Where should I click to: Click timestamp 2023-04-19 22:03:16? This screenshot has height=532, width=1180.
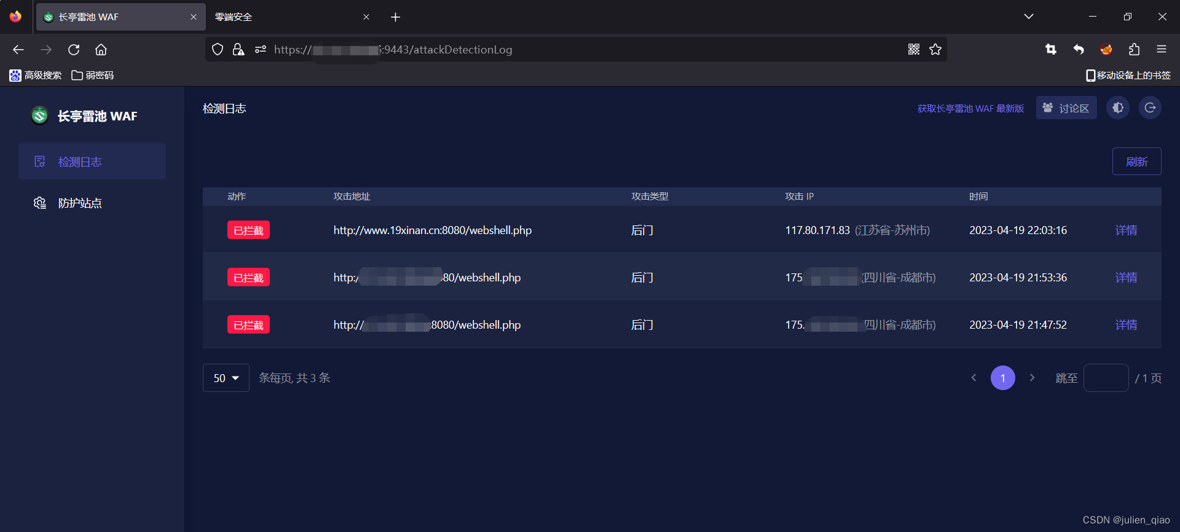tap(1018, 230)
